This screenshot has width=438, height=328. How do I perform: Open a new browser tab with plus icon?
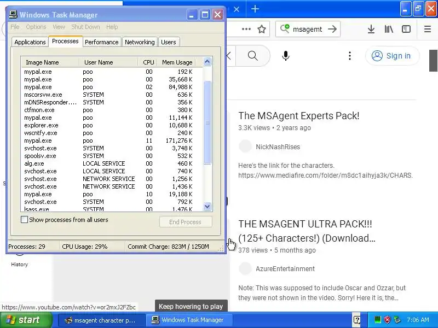click(255, 9)
